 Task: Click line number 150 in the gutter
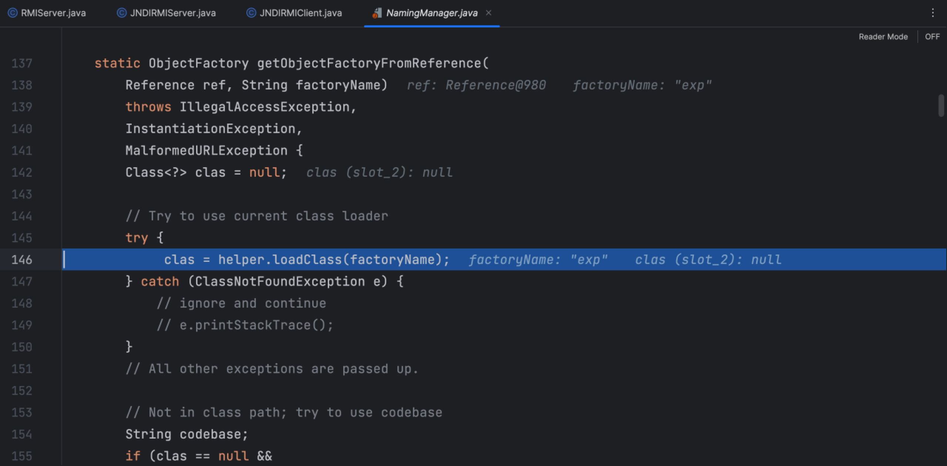22,347
